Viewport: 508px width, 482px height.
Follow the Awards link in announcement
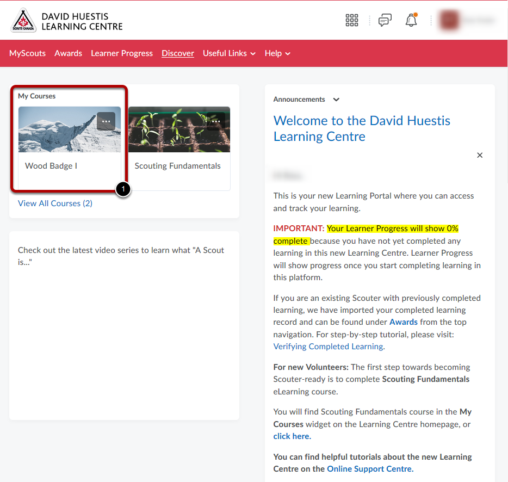pyautogui.click(x=404, y=322)
